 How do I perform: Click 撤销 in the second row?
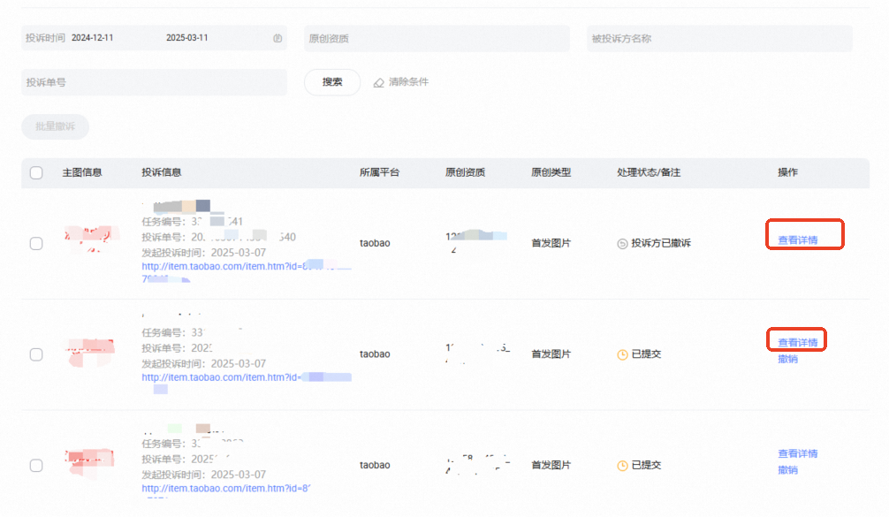coord(787,359)
